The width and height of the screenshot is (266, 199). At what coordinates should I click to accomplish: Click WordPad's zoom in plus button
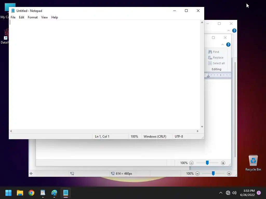[223, 163]
